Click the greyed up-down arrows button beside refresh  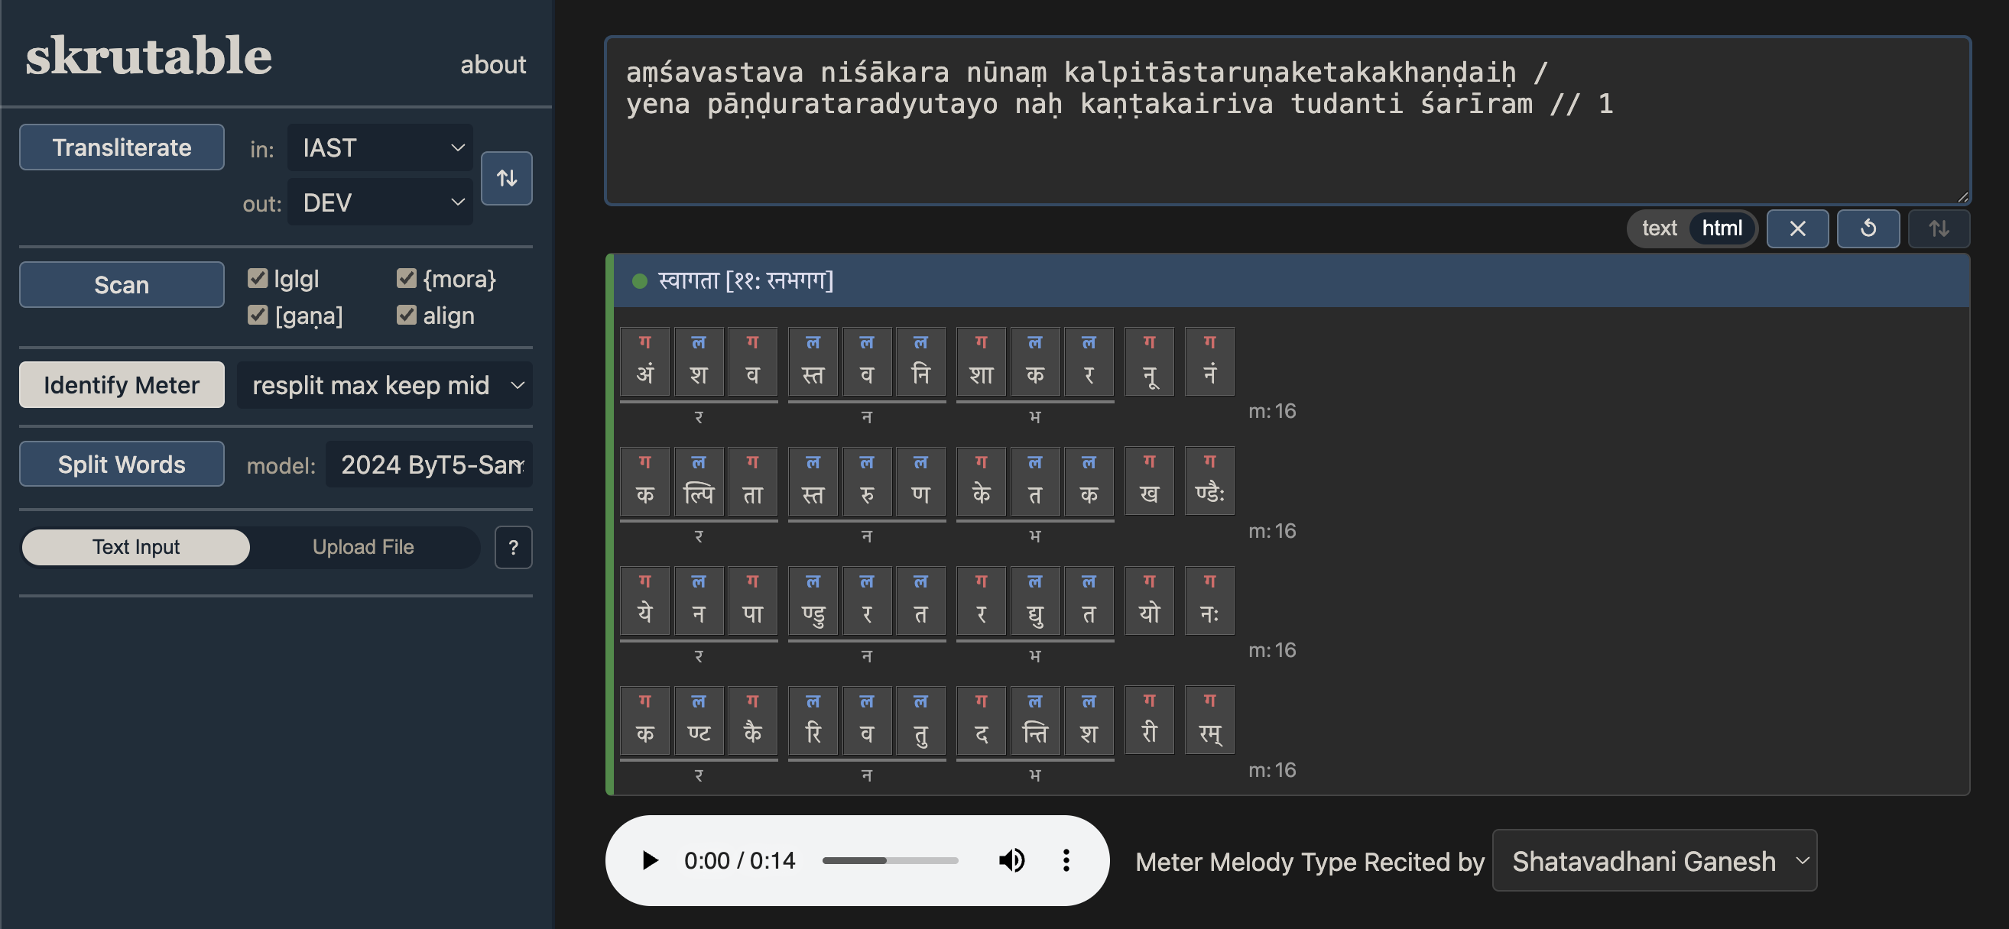click(1939, 228)
